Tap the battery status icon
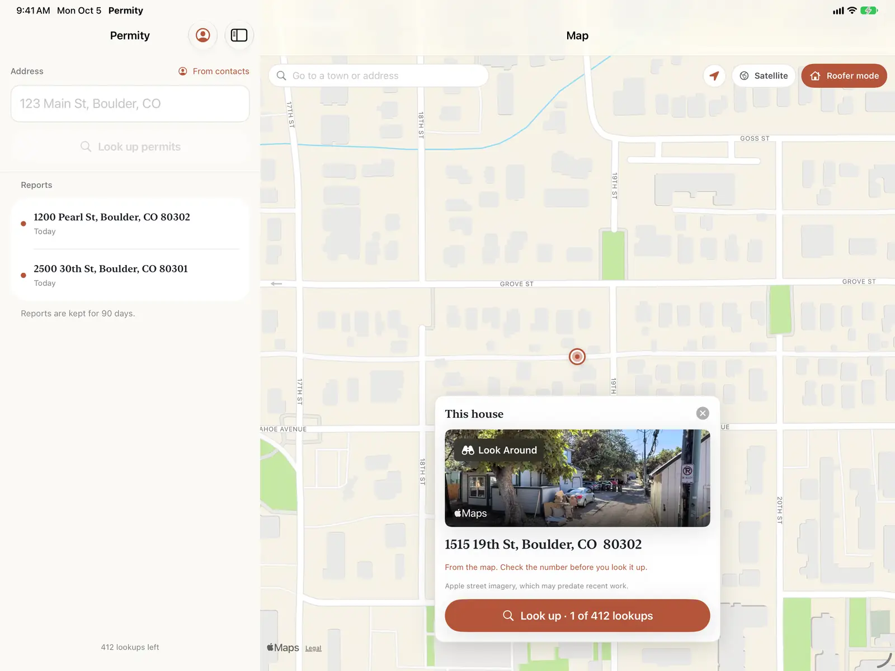The height and width of the screenshot is (671, 895). point(869,11)
